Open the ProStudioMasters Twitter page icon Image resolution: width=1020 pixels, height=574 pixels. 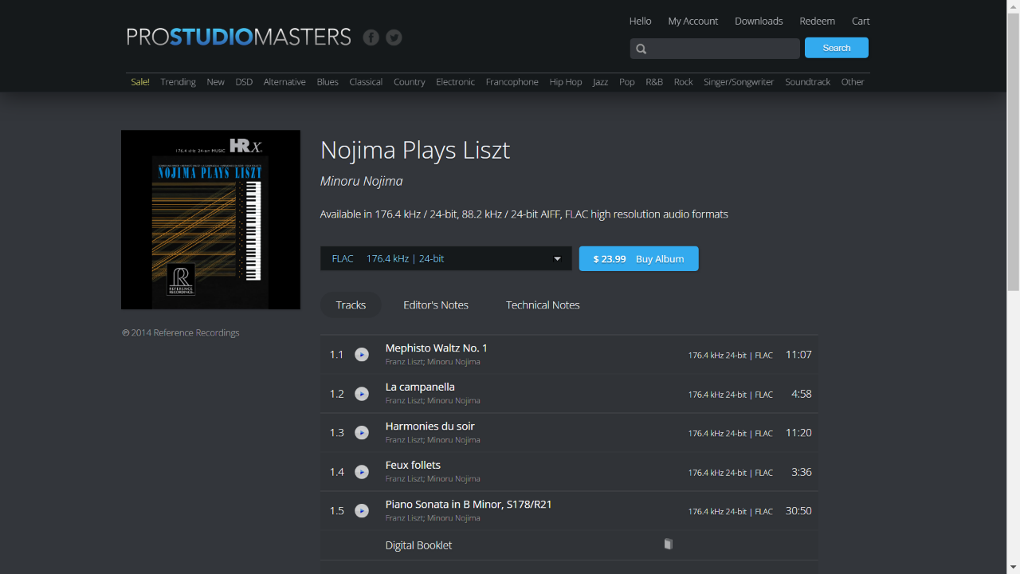coord(394,37)
